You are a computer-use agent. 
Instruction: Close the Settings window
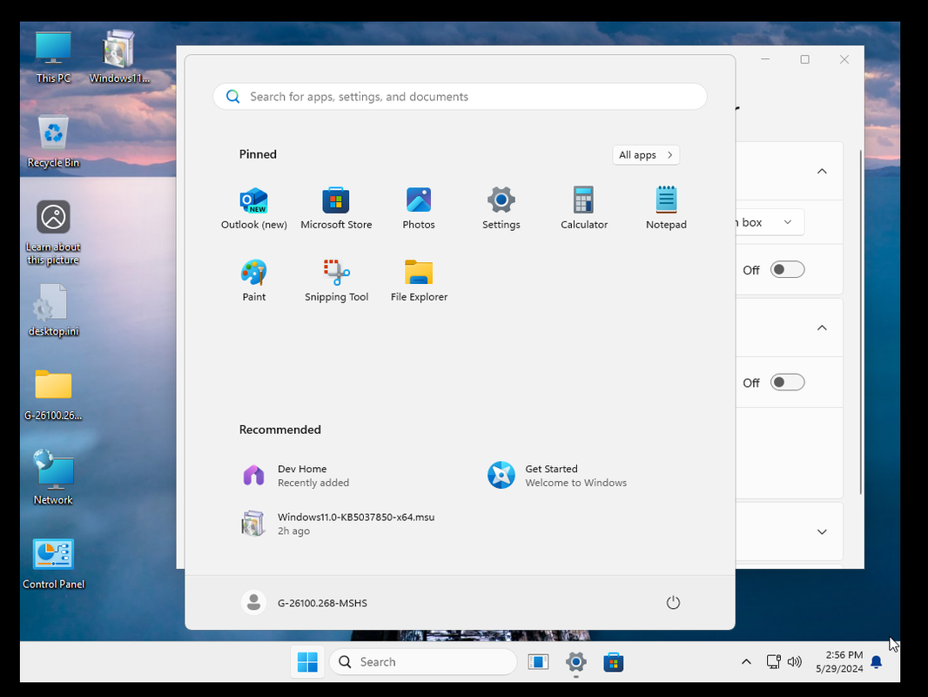[844, 59]
